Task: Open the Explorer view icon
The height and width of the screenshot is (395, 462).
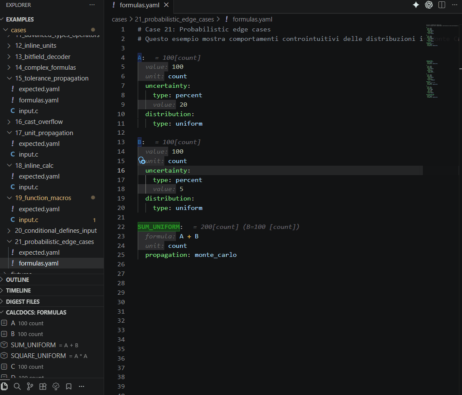Action: tap(4, 386)
